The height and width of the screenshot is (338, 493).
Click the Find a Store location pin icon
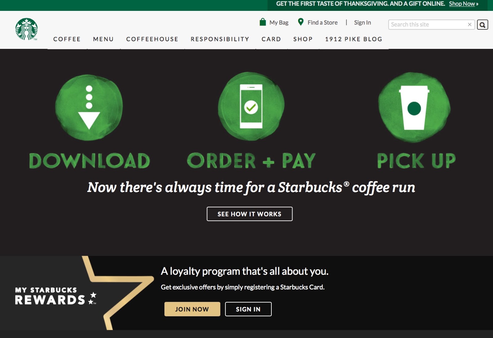click(301, 22)
